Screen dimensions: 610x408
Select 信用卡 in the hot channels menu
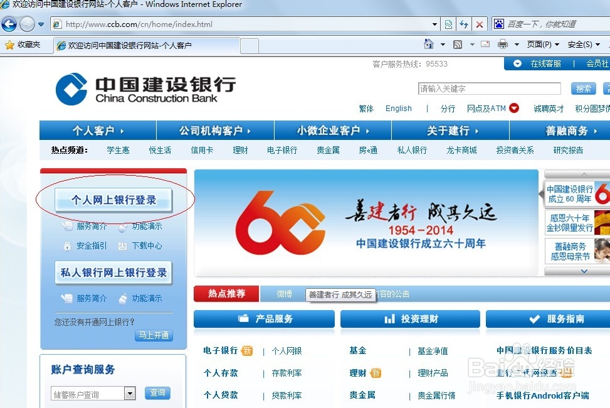click(201, 150)
